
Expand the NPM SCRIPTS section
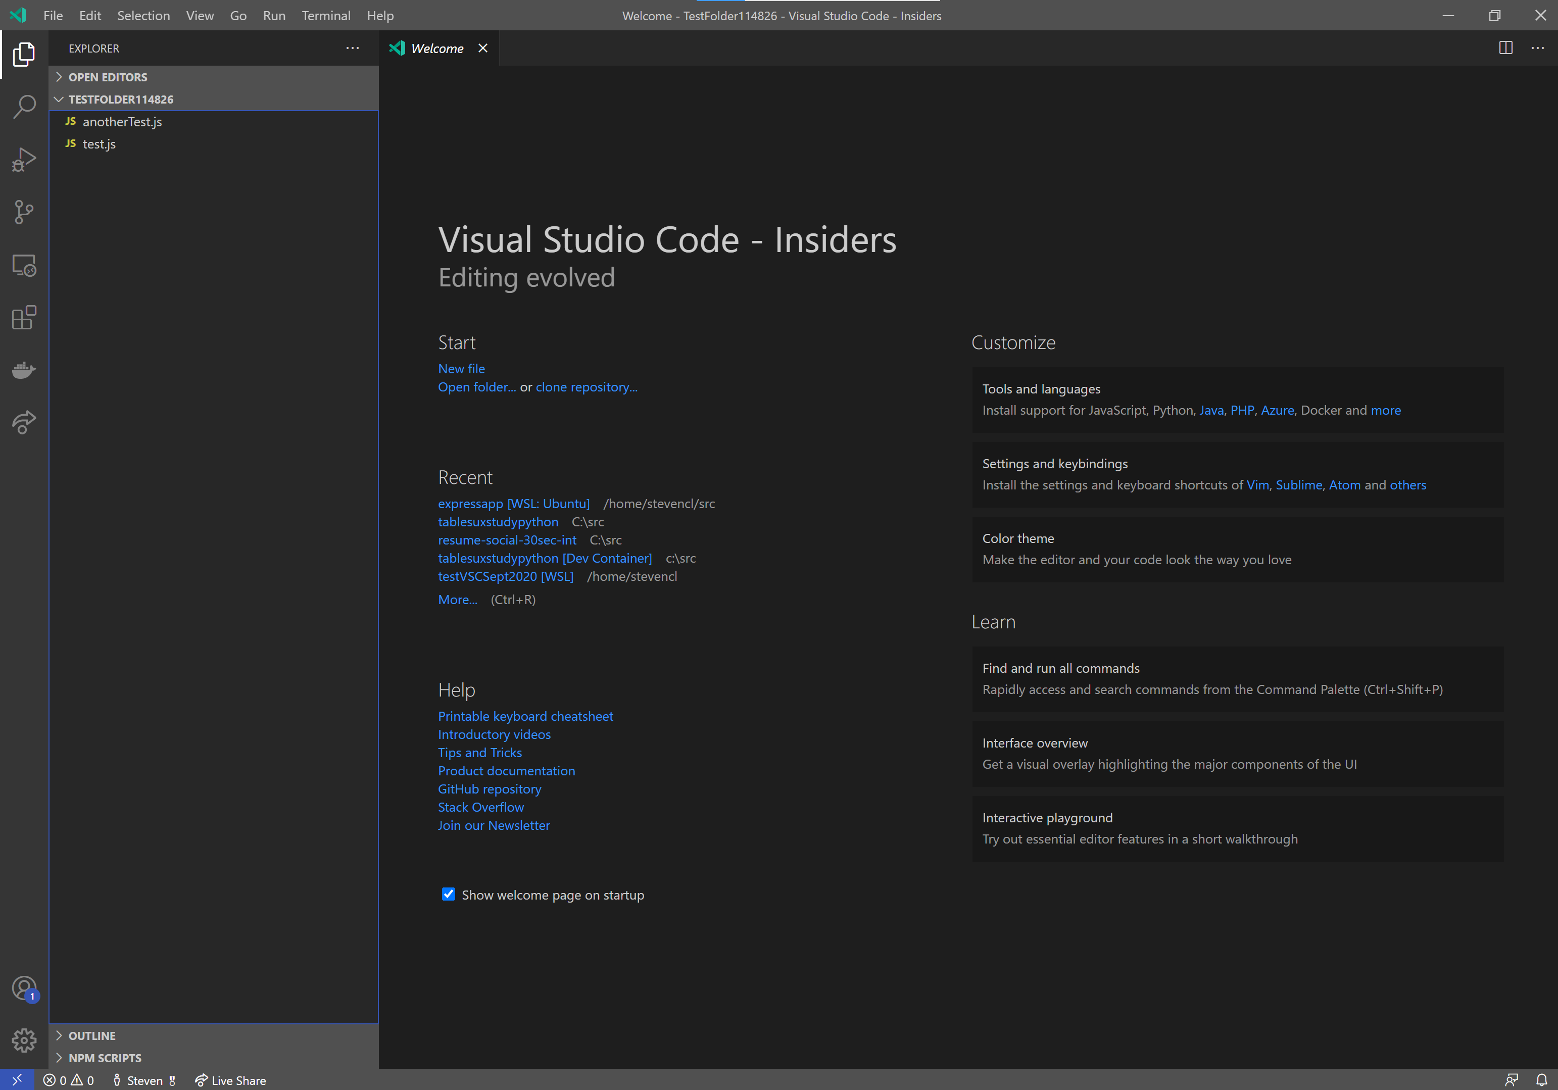pyautogui.click(x=105, y=1058)
